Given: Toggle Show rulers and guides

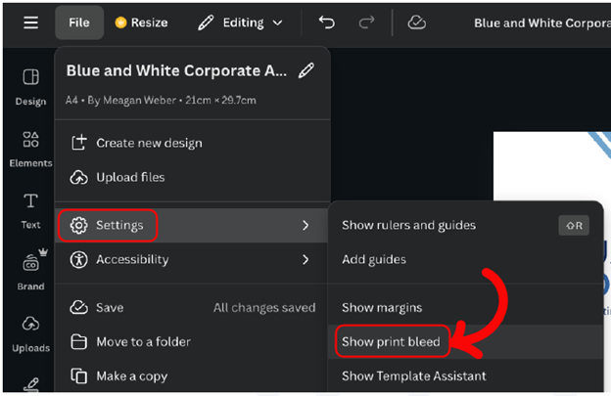Looking at the screenshot, I should (408, 225).
